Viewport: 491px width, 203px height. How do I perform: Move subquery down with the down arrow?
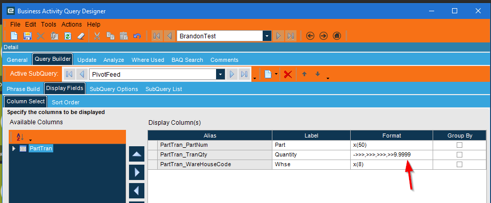click(x=317, y=74)
